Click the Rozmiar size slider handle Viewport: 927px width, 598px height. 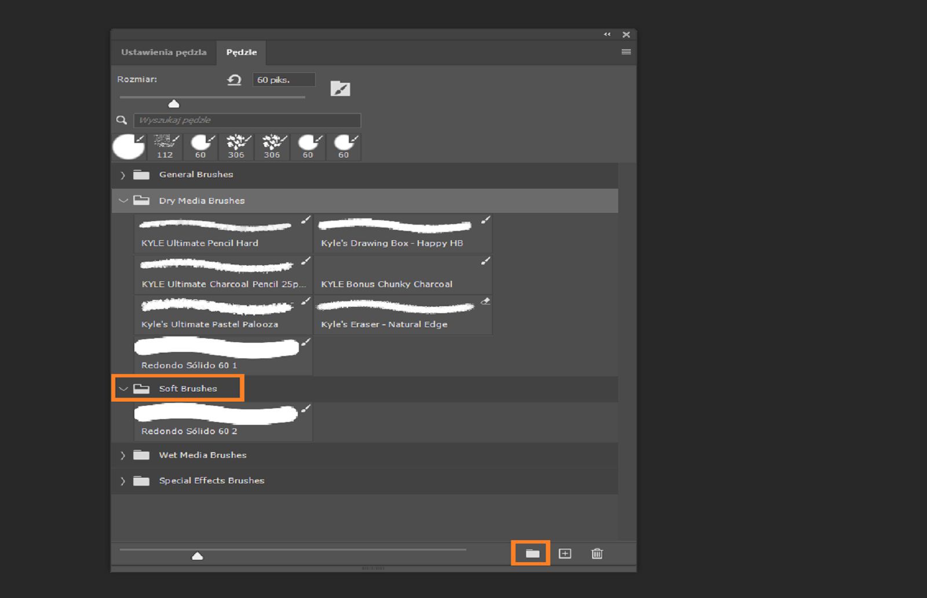pos(173,104)
